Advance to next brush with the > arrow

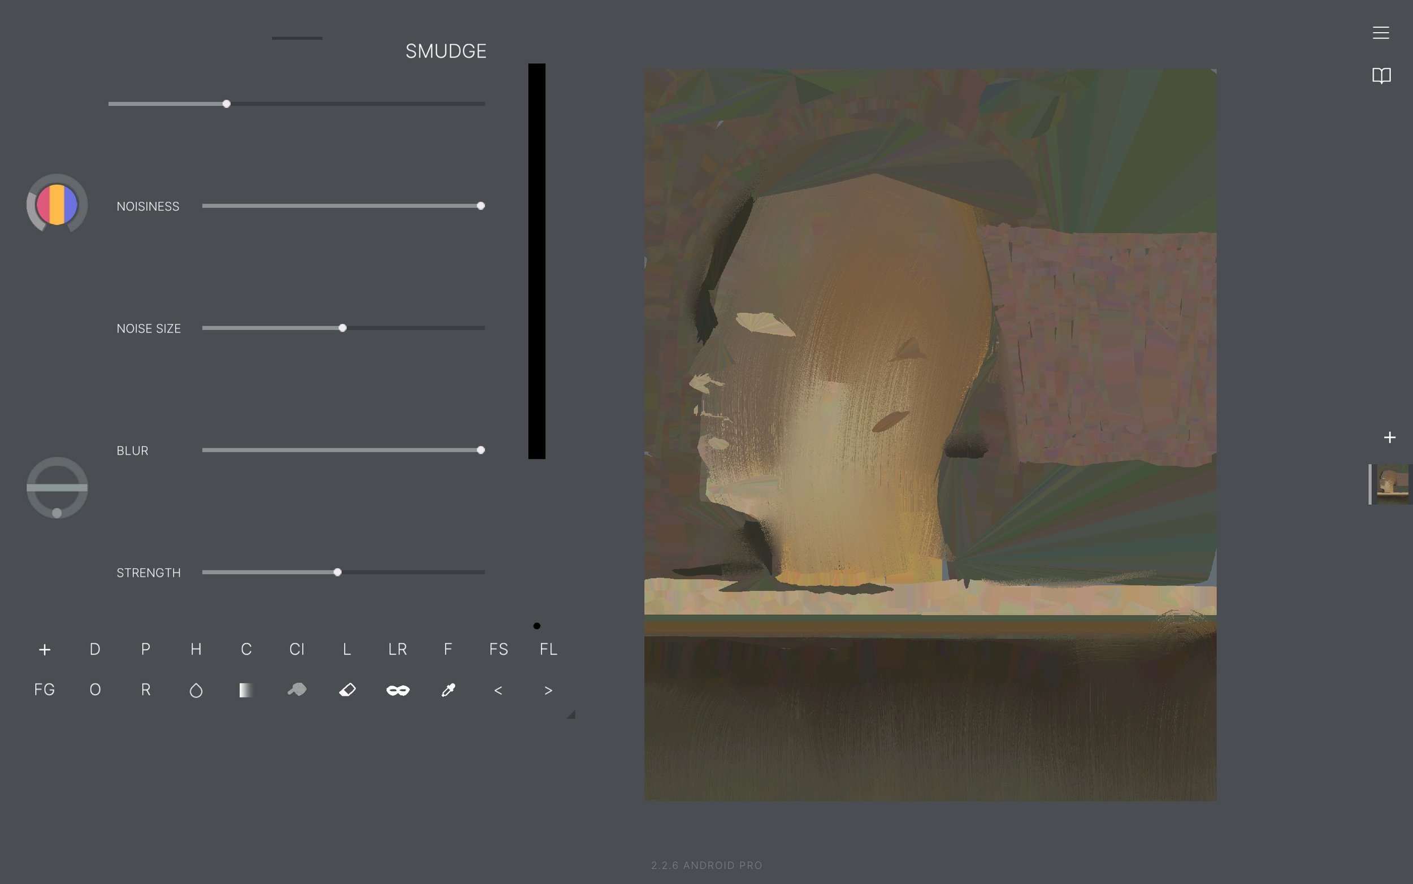pos(548,690)
